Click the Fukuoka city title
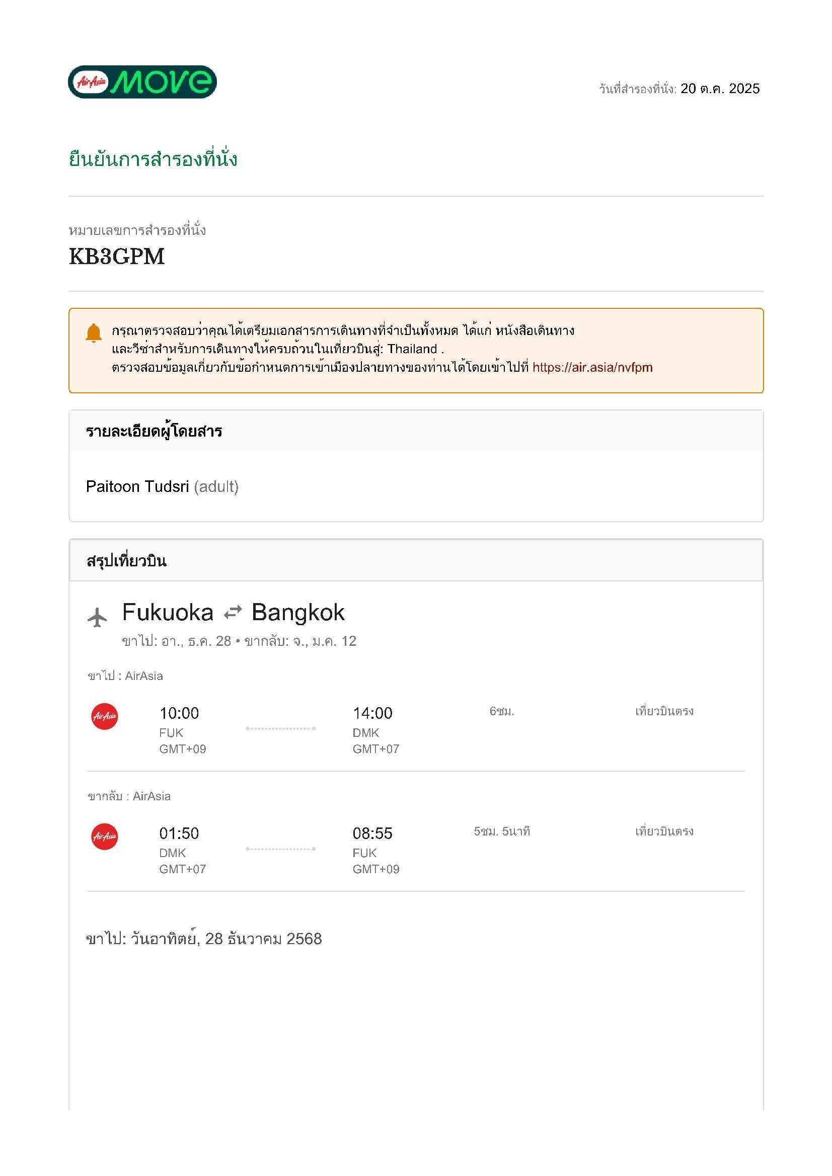The height and width of the screenshot is (1176, 832). 168,613
